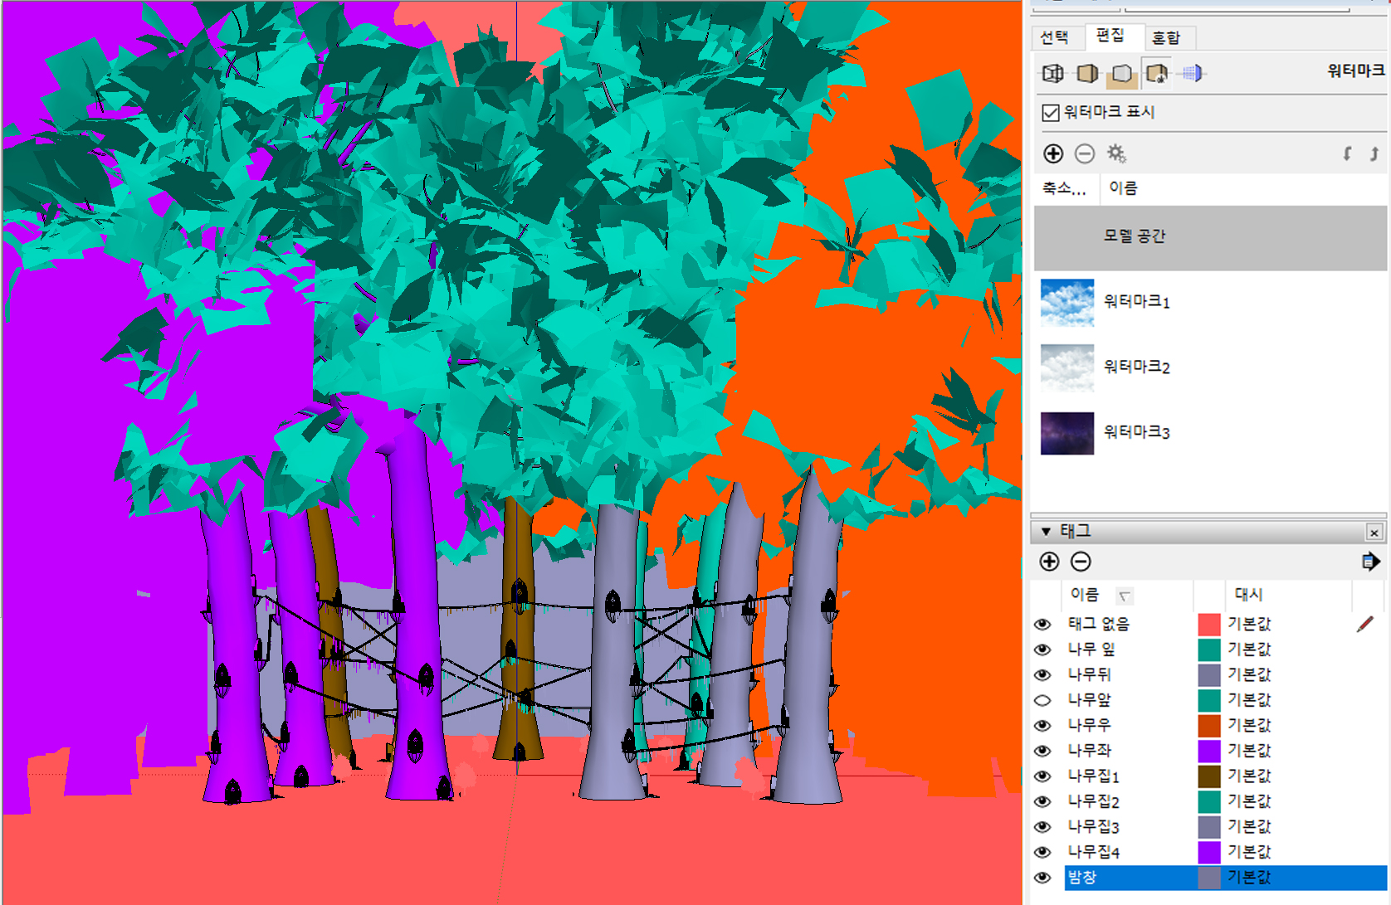1391x905 pixels.
Task: Open the Edge settings icon
Action: 1052,74
